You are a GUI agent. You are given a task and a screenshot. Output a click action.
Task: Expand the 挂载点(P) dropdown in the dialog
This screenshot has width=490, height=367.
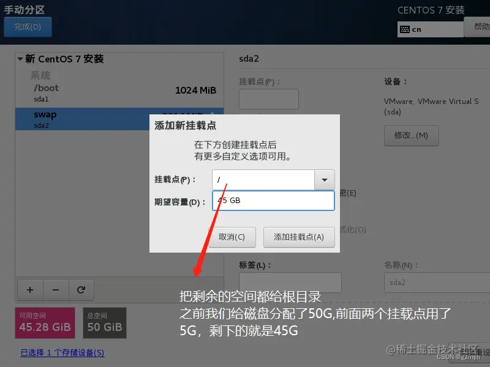click(x=325, y=179)
